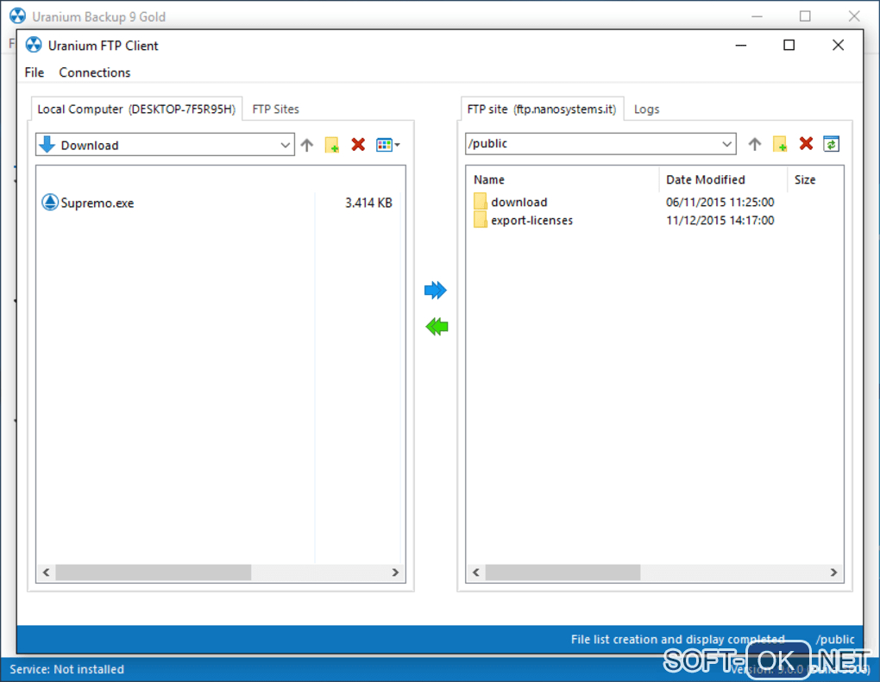Click local pane scrollbar right arrow
Screen dimensions: 880x682
click(x=396, y=573)
